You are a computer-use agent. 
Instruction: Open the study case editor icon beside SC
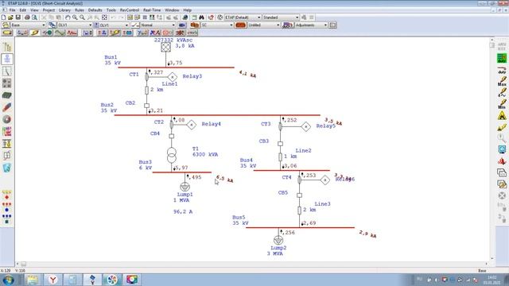(194, 25)
